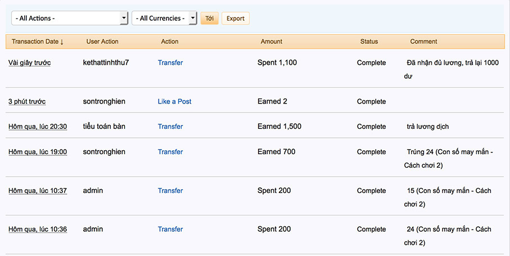Click the Amount column header

tap(272, 42)
